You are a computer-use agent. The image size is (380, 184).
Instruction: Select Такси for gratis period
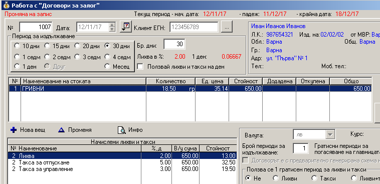click(x=314, y=178)
